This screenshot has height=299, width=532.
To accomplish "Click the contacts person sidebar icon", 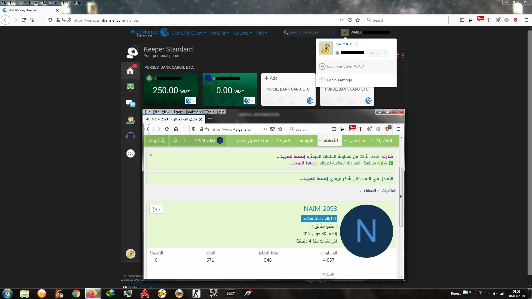I will (131, 120).
